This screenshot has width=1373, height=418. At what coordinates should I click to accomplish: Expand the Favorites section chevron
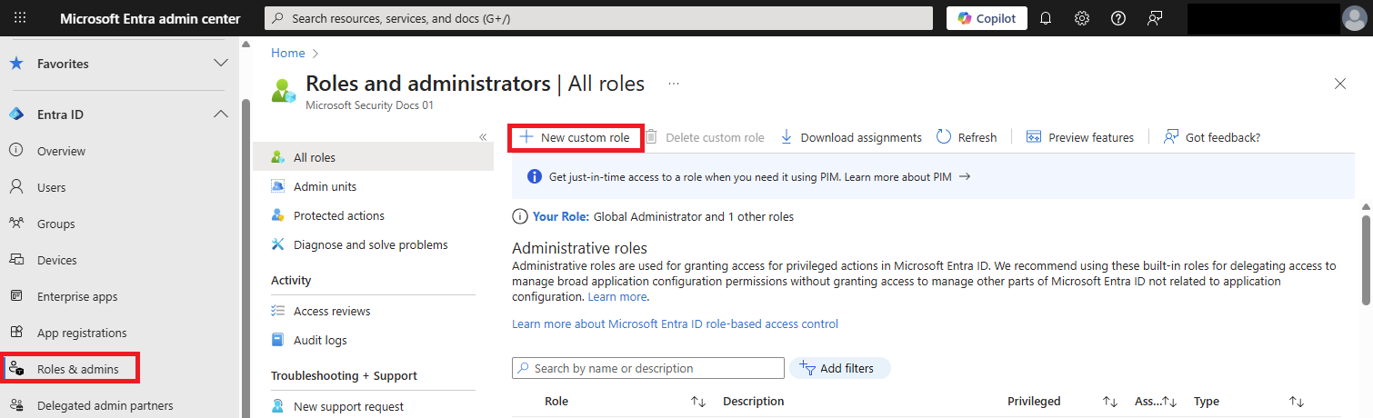[x=221, y=64]
